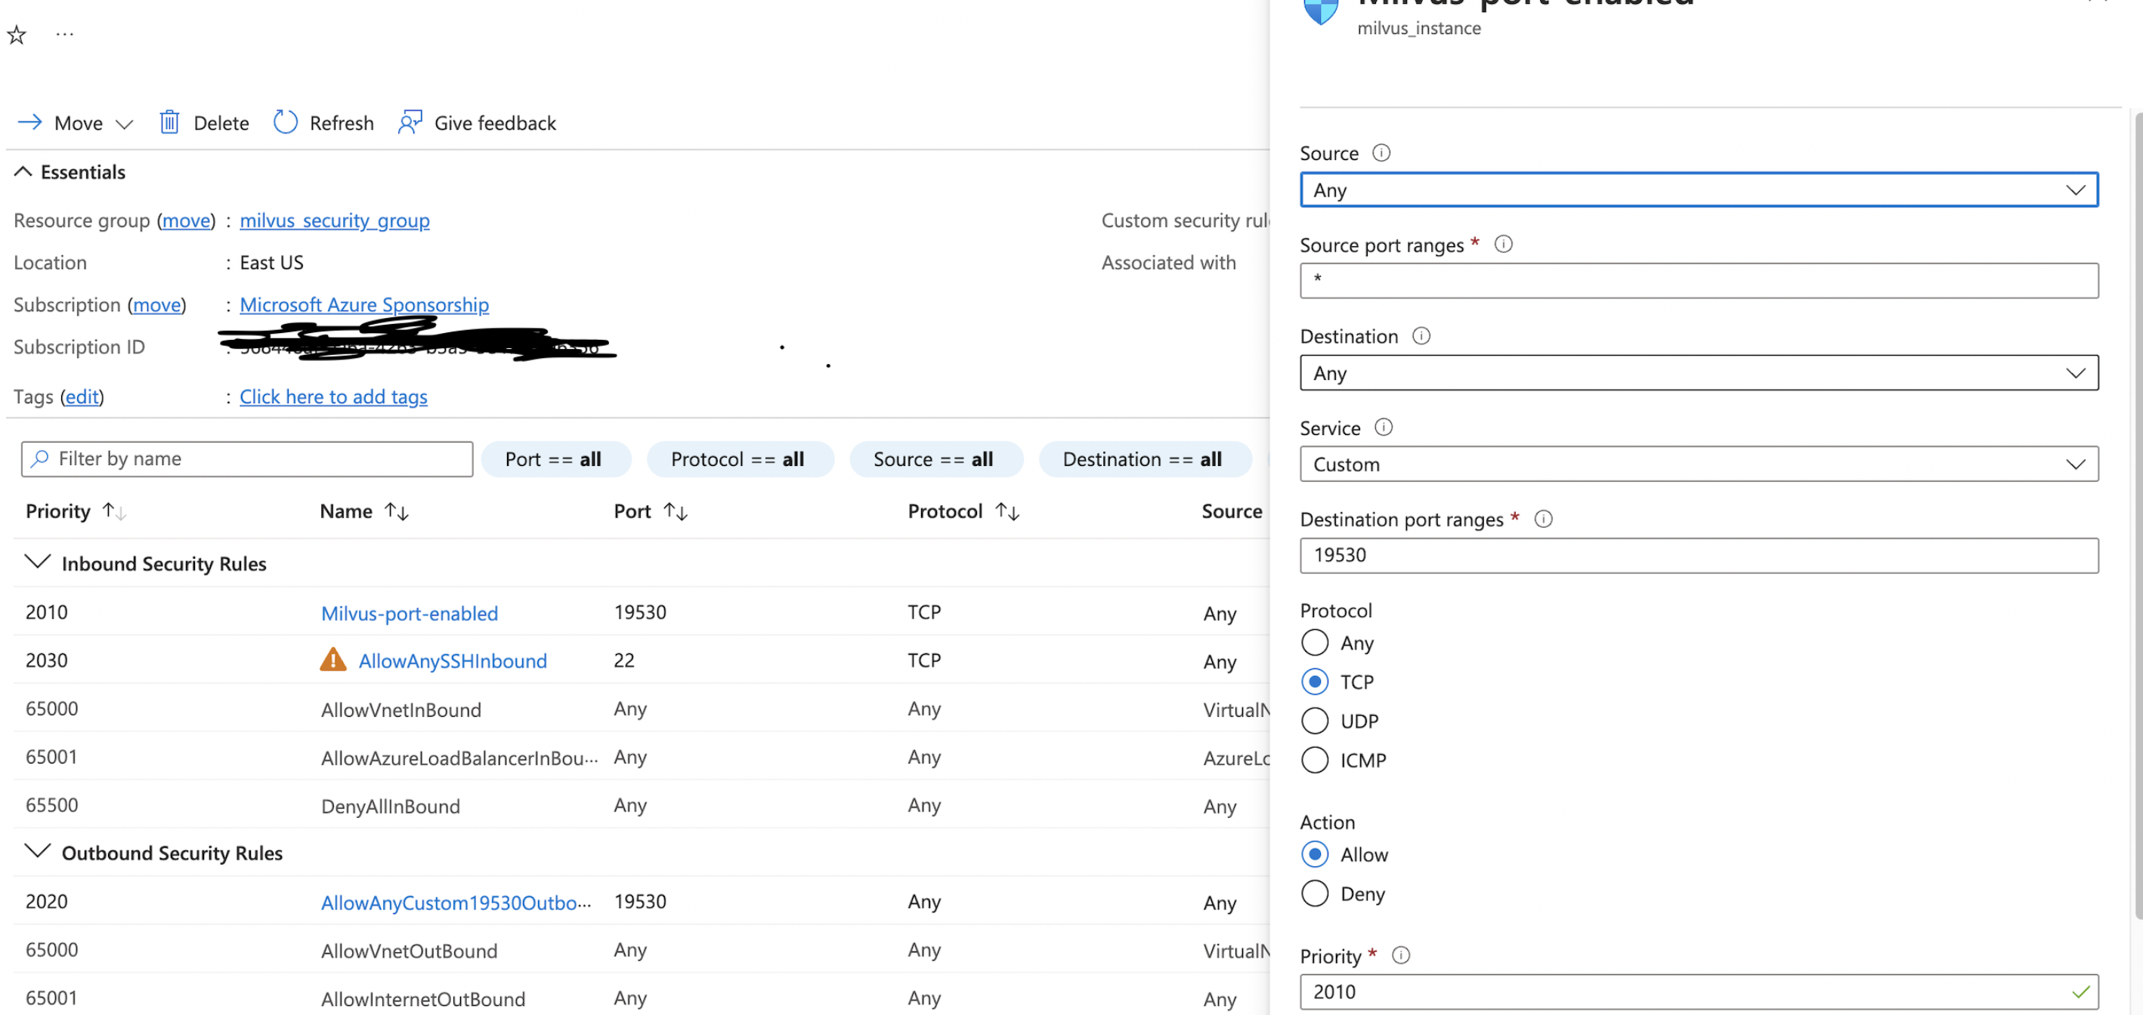The width and height of the screenshot is (2143, 1015).
Task: Click the right panel vertical scrollbar
Action: pos(2138,515)
